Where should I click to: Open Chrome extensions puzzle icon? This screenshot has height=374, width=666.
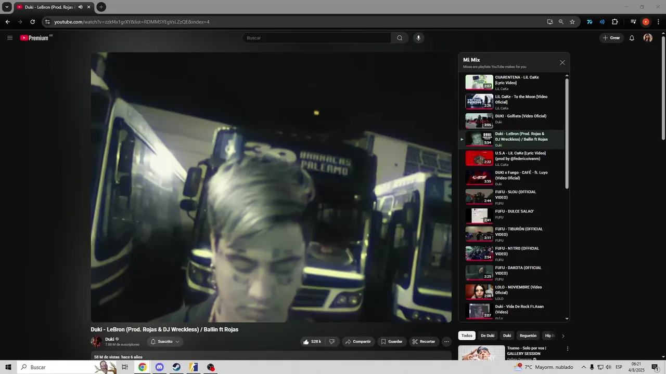click(x=614, y=22)
